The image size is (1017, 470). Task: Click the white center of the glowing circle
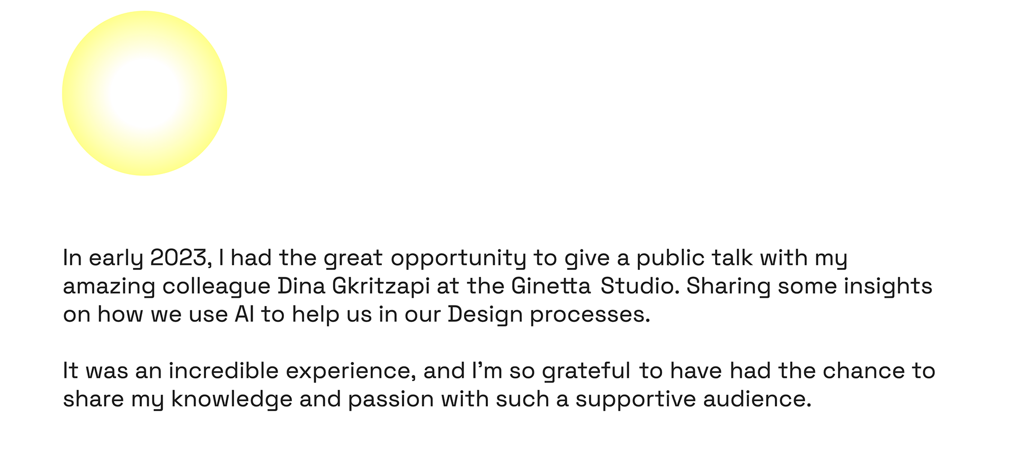tap(144, 94)
